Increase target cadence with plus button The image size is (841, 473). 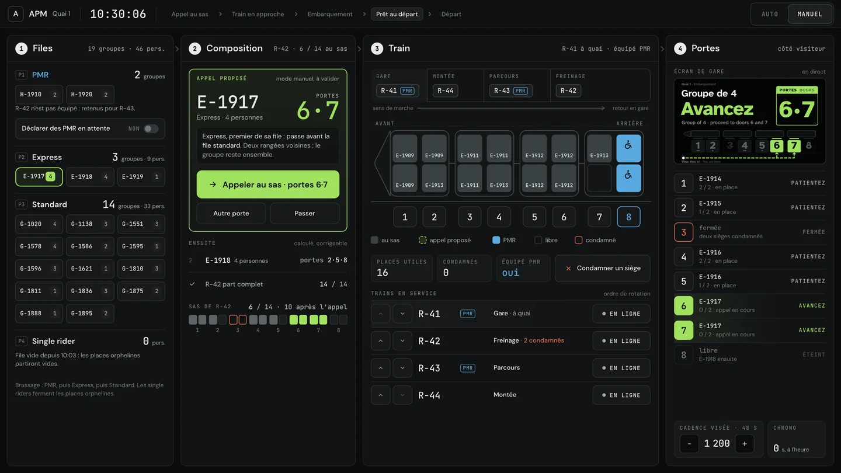[x=744, y=444]
